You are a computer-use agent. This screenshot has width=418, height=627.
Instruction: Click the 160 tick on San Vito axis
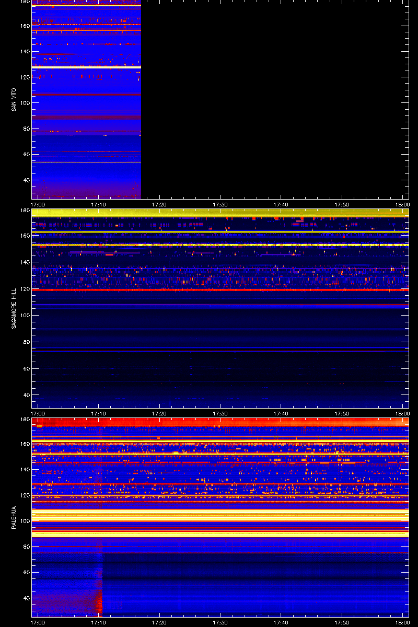[x=24, y=26]
